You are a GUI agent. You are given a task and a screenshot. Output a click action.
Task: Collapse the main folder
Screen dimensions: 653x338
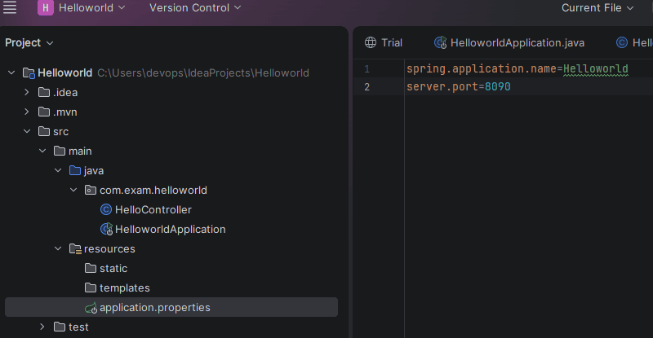(x=42, y=151)
